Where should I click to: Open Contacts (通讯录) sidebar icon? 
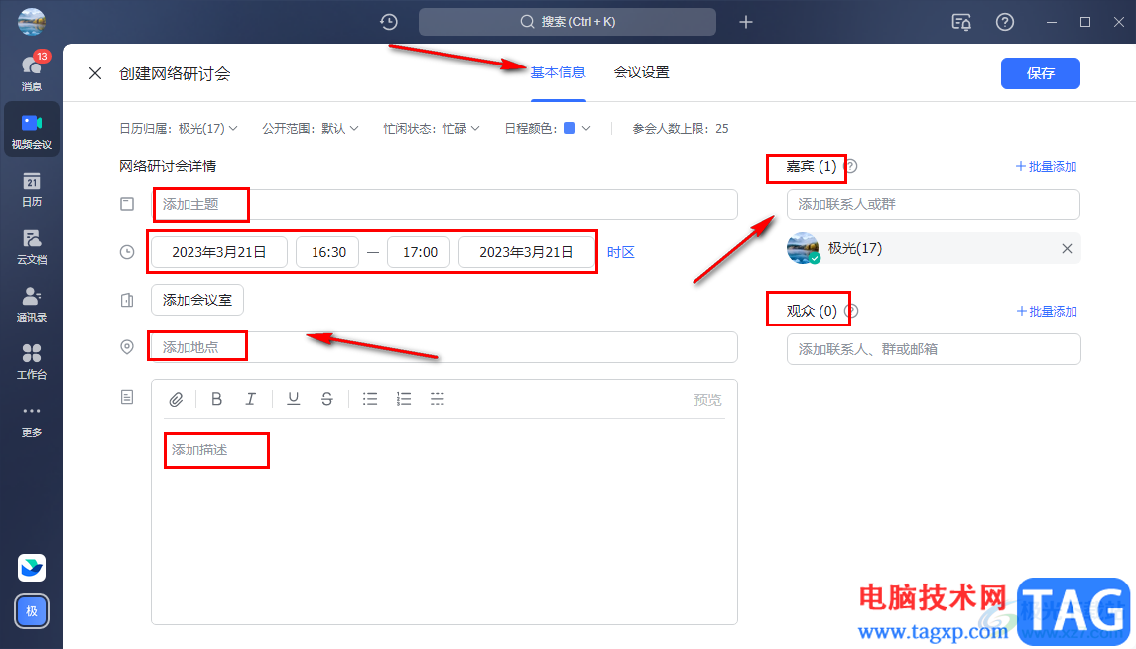click(31, 305)
